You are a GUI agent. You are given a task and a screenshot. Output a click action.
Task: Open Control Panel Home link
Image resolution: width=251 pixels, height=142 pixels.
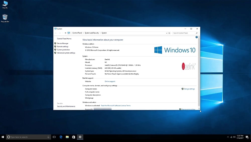pyautogui.click(x=64, y=39)
